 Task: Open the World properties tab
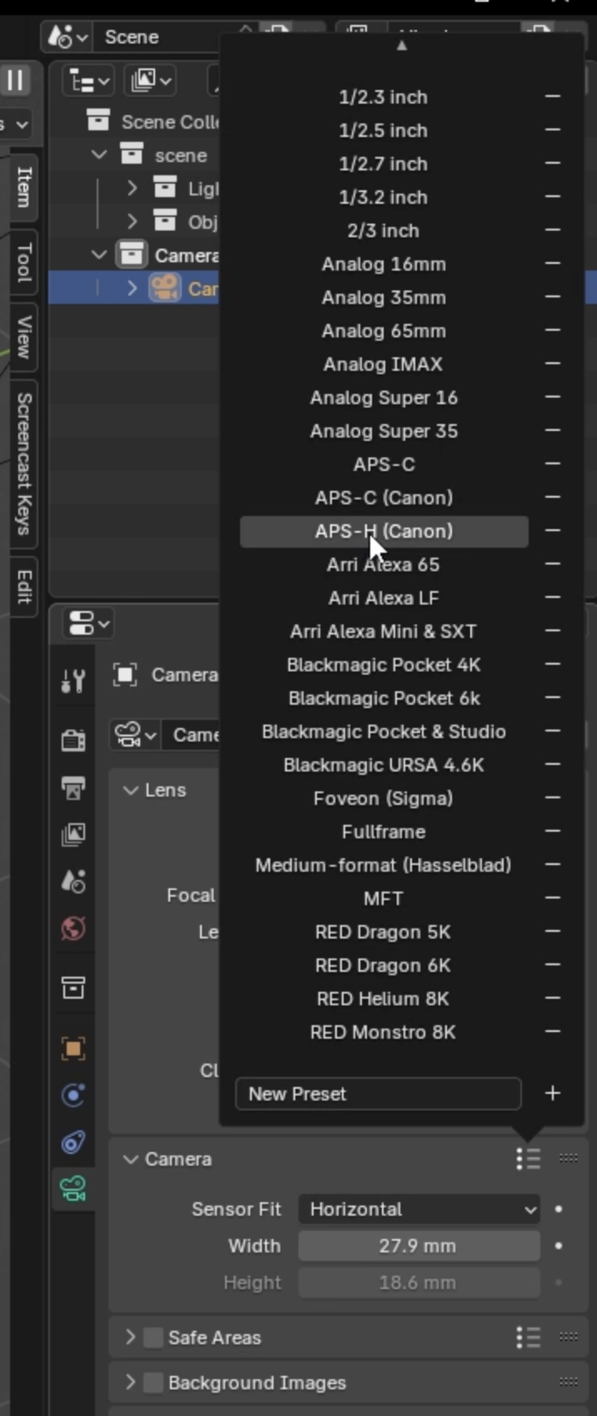(x=73, y=928)
